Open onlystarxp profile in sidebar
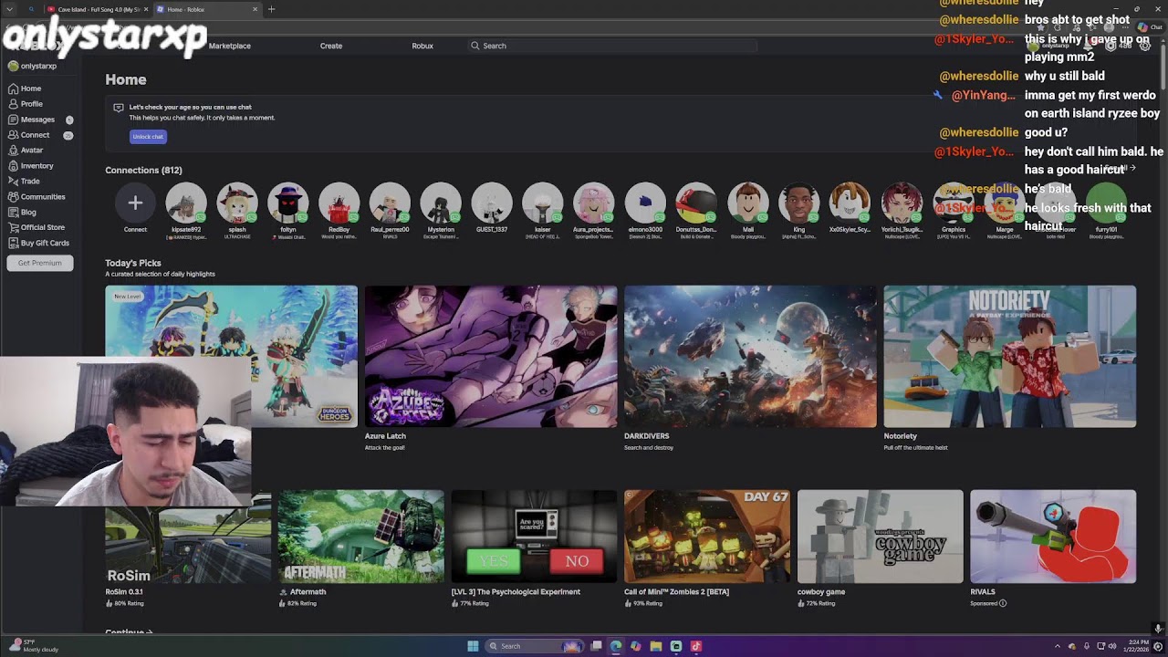1168x657 pixels. point(33,66)
